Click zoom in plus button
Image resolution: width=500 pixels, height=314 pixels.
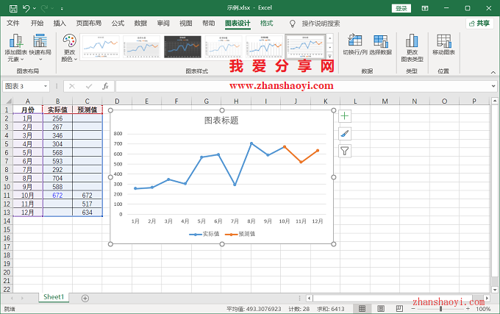coord(468,309)
